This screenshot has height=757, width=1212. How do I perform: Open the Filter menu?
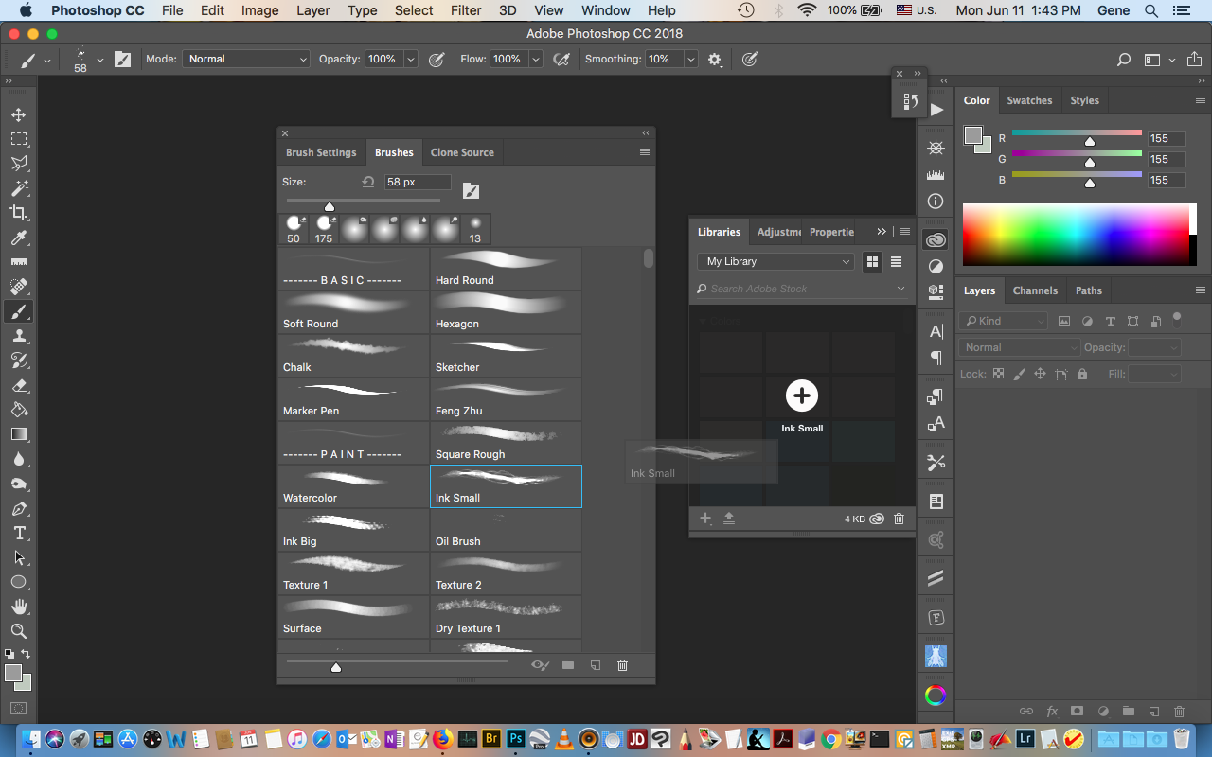tap(466, 10)
